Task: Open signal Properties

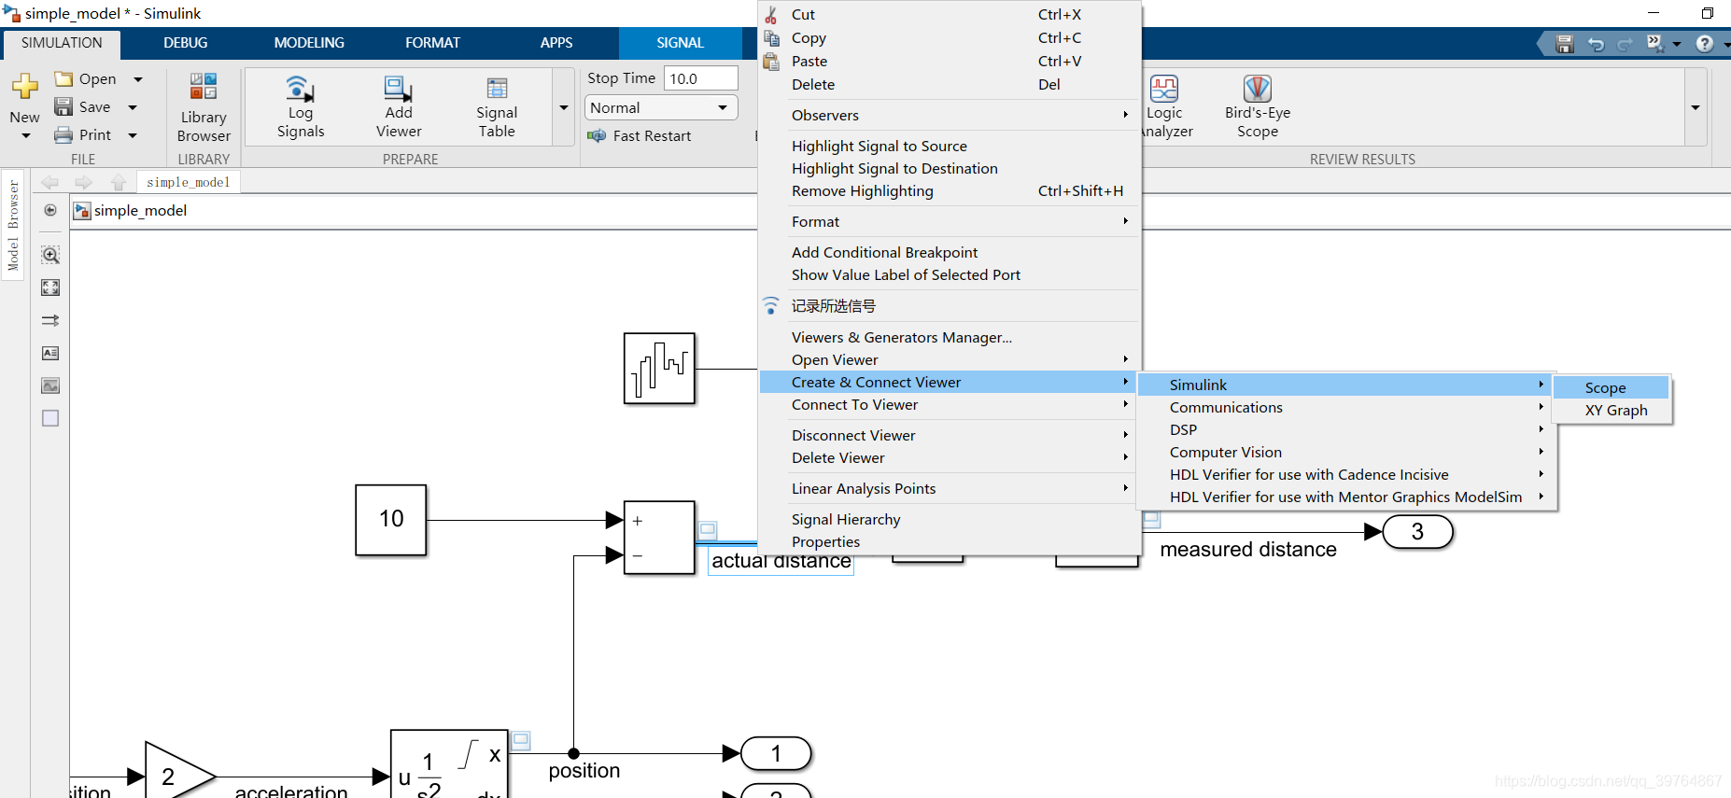Action: tap(950, 541)
